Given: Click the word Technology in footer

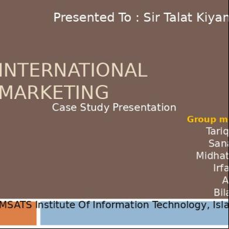Looking at the screenshot, I should pyautogui.click(x=179, y=206).
